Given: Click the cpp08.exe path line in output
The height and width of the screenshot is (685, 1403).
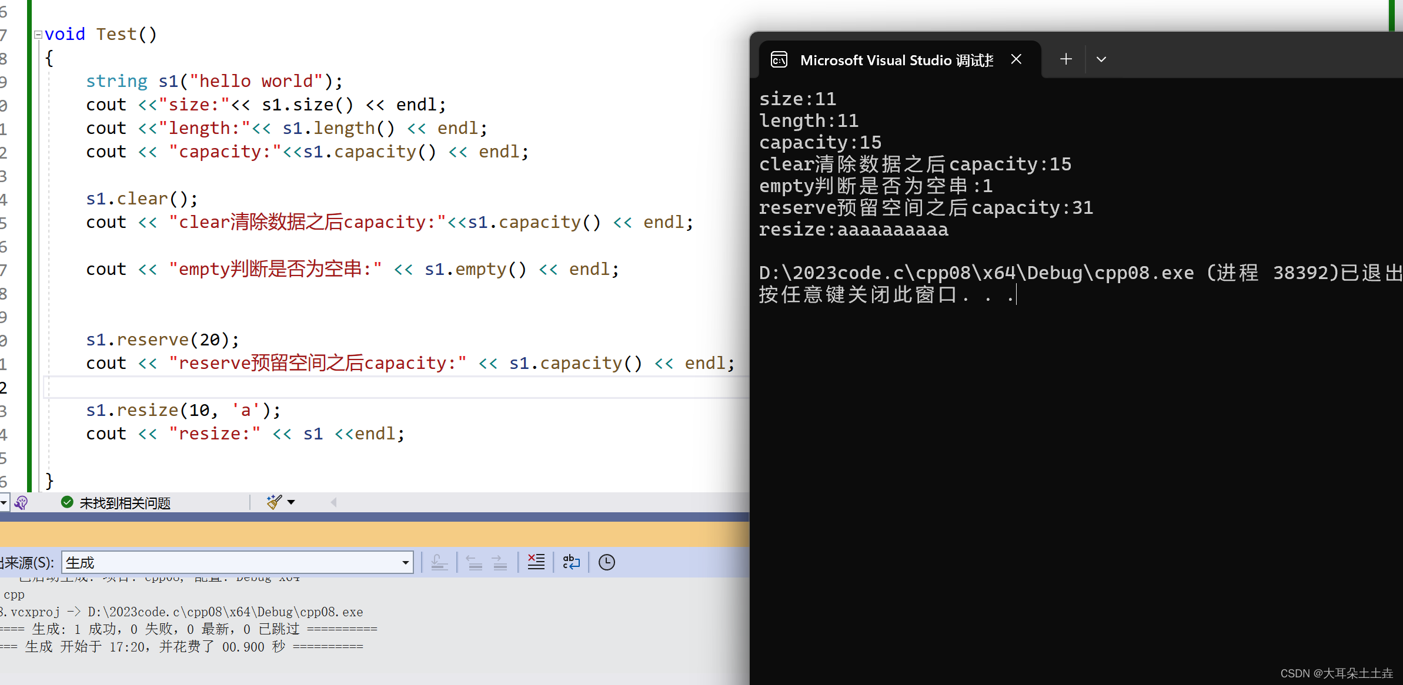Looking at the screenshot, I should [x=182, y=612].
